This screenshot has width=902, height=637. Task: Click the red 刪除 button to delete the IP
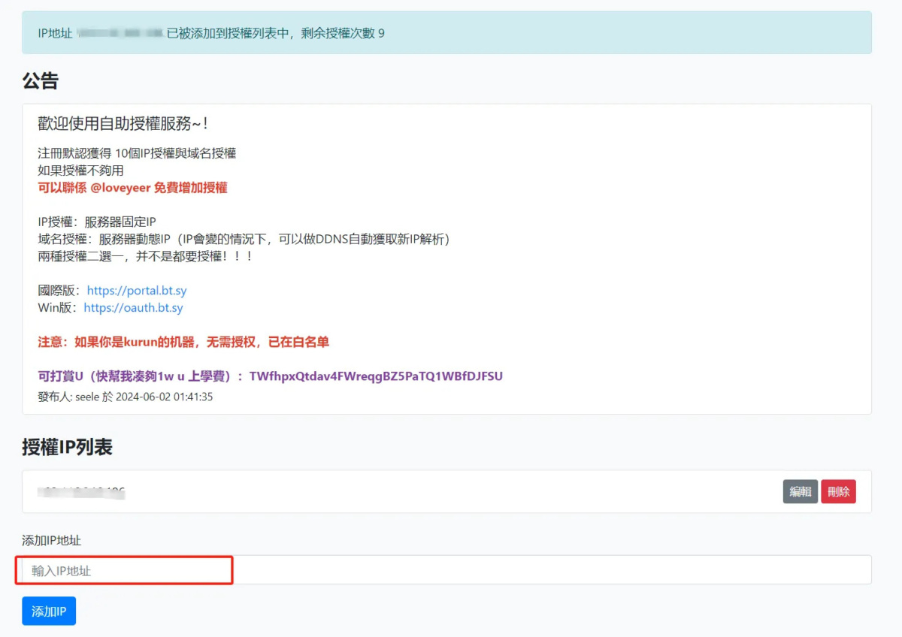click(839, 491)
